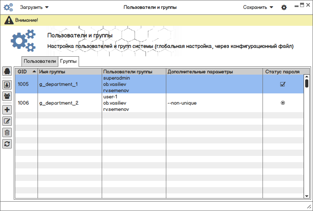Add a new group with plus icon
Viewport: 313px width, 211px height.
tap(7, 110)
